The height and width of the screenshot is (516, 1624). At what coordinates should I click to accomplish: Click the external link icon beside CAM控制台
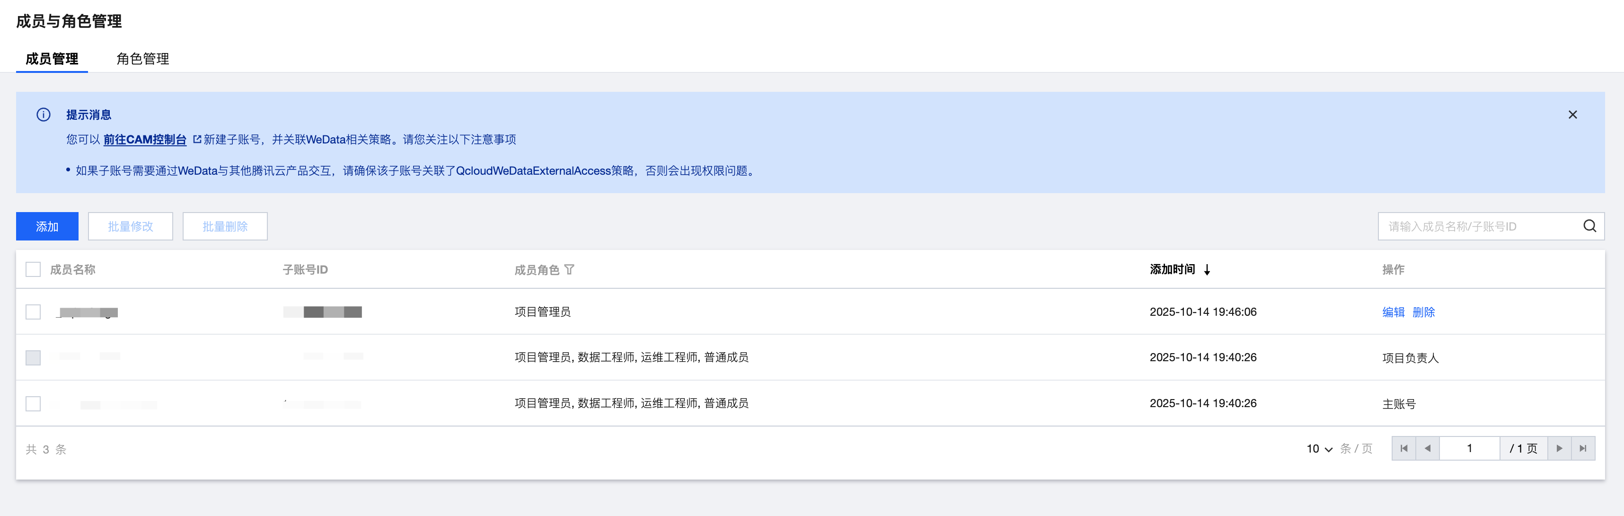point(197,139)
